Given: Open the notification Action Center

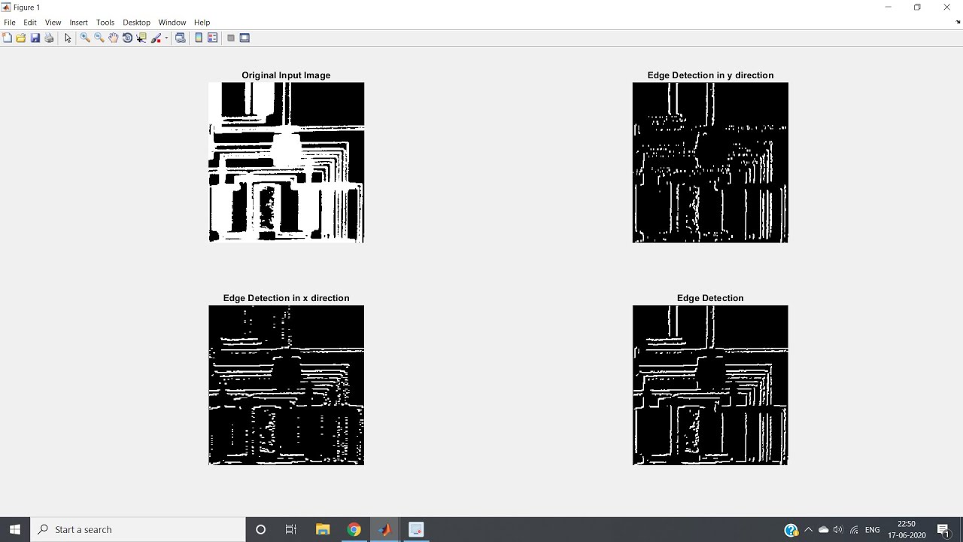Looking at the screenshot, I should 944,530.
